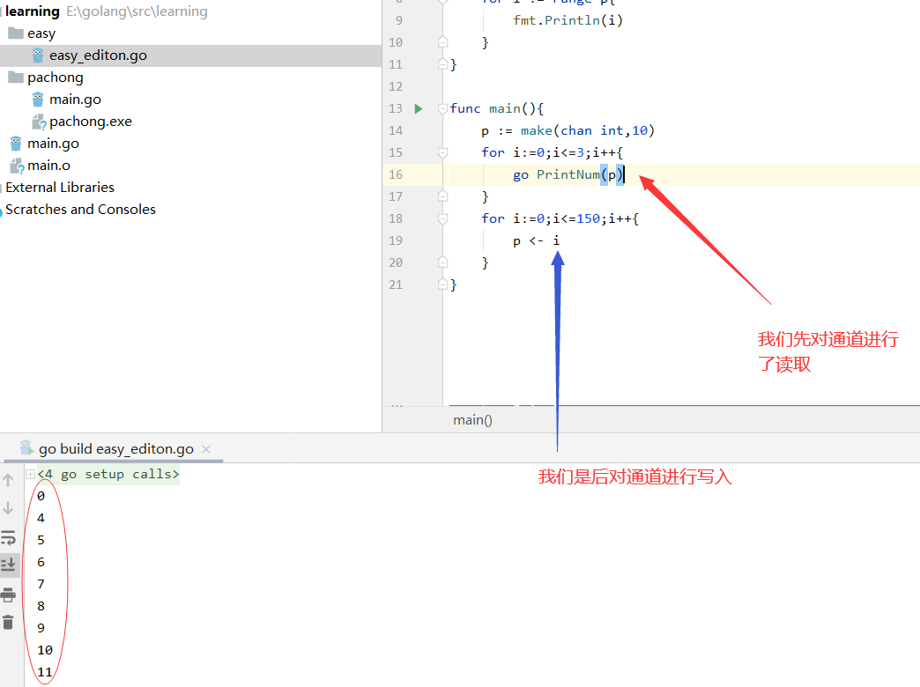Select the 'go build easy_editon.go' run tab
Viewport: 920px width, 687px height.
[115, 449]
